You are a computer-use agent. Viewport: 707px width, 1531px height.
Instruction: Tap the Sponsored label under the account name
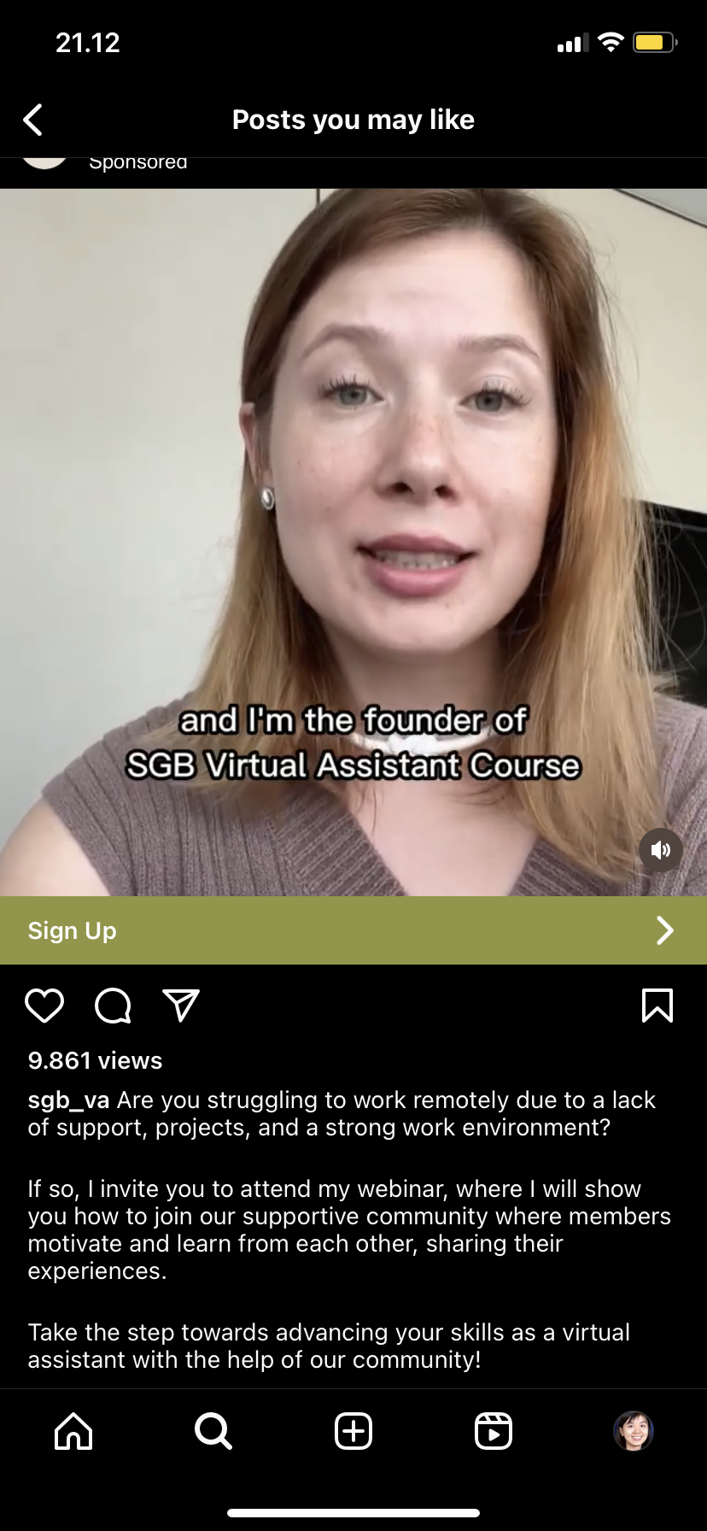pyautogui.click(x=138, y=162)
